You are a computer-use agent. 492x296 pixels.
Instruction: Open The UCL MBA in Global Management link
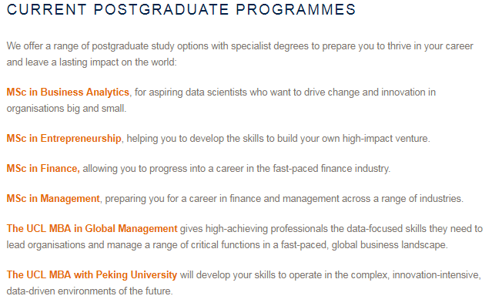pos(92,228)
